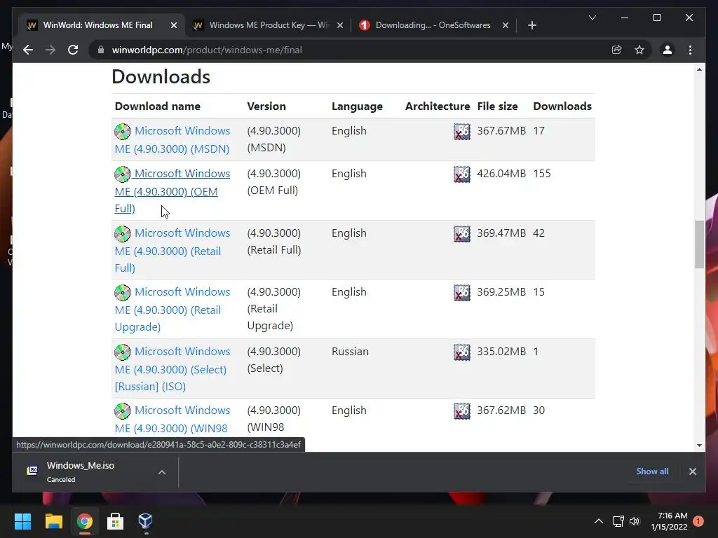Click the Architecture column header
This screenshot has height=538, width=718.
[x=438, y=106]
